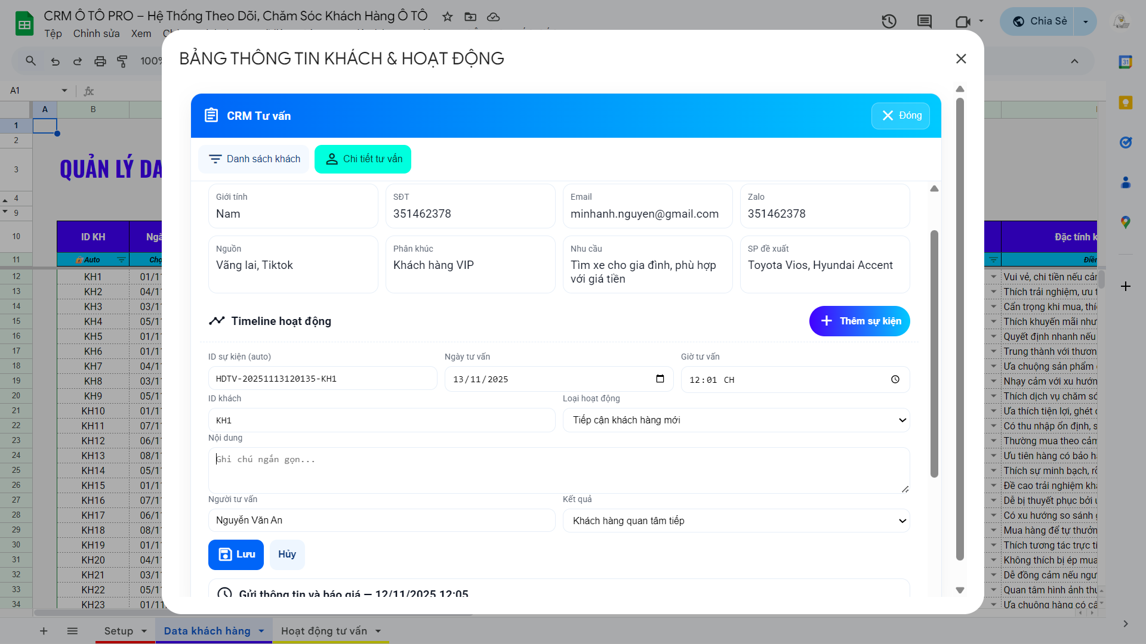
Task: Click the Nội dung notes textarea
Action: click(x=559, y=470)
